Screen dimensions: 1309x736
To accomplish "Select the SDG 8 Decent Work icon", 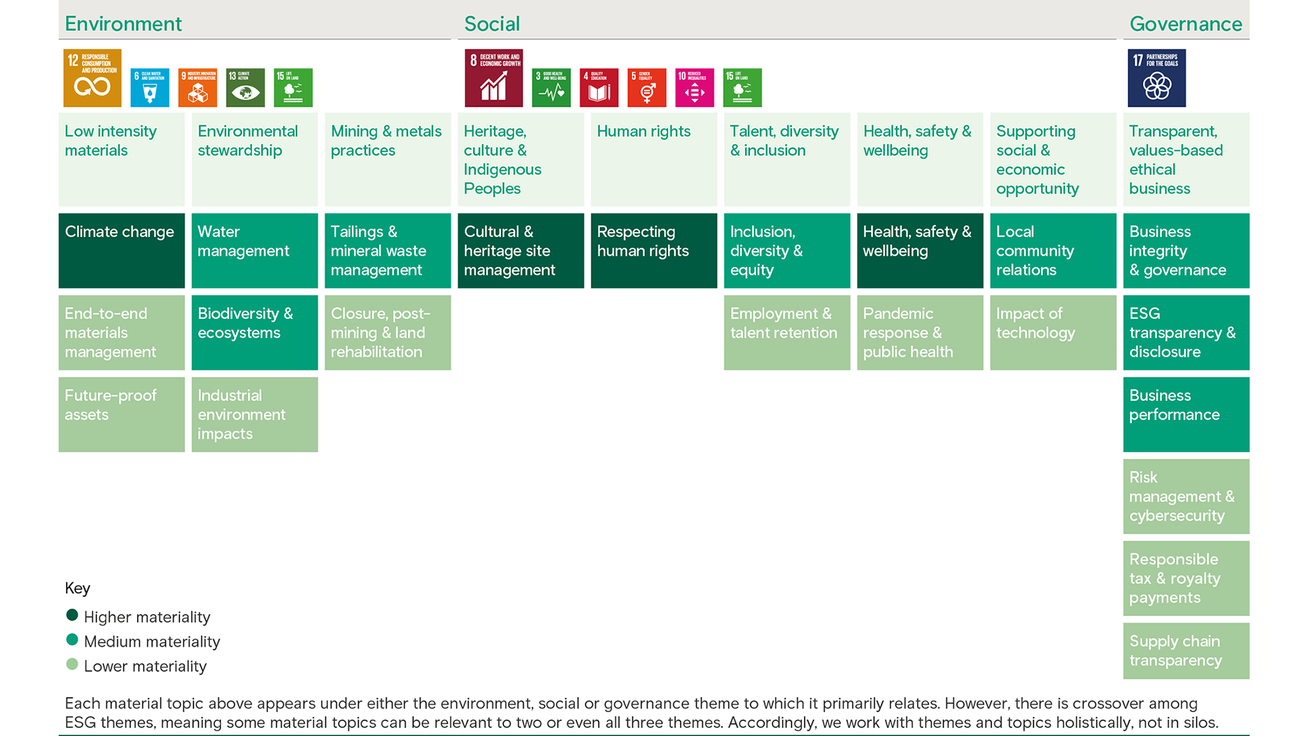I will click(x=494, y=78).
